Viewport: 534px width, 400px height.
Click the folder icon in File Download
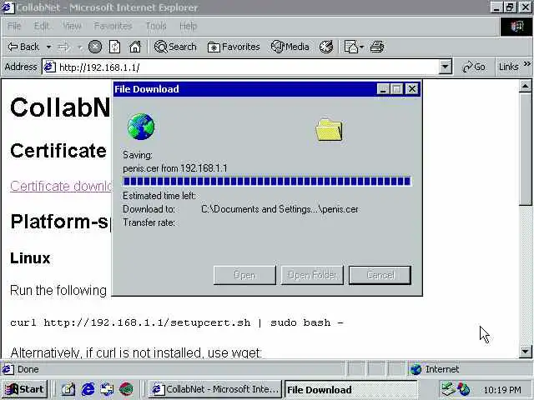(x=329, y=130)
